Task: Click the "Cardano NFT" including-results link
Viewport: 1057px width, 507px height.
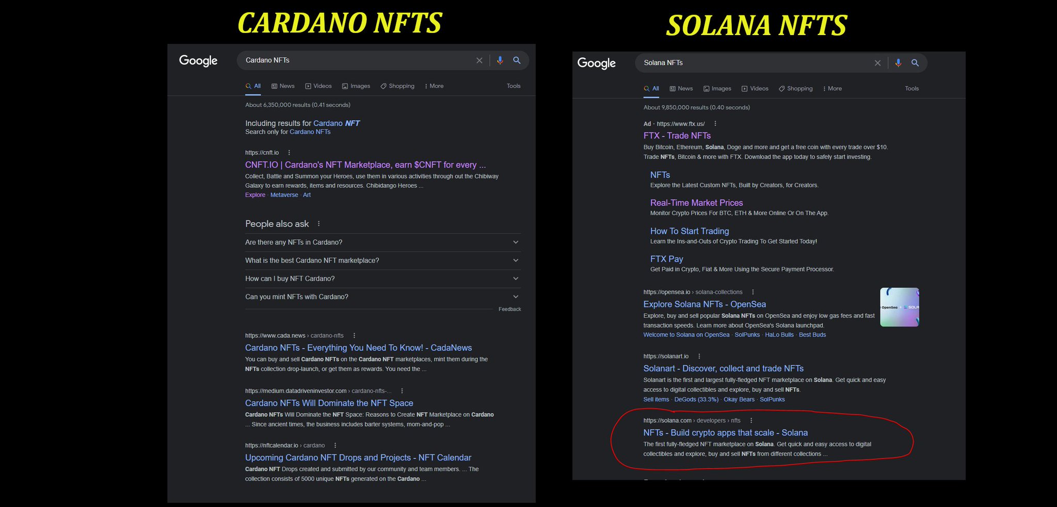Action: coord(337,123)
